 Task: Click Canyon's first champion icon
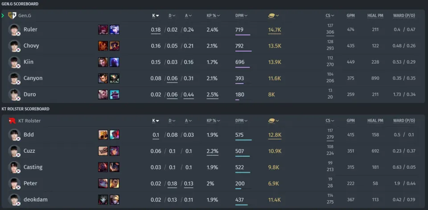(103, 78)
